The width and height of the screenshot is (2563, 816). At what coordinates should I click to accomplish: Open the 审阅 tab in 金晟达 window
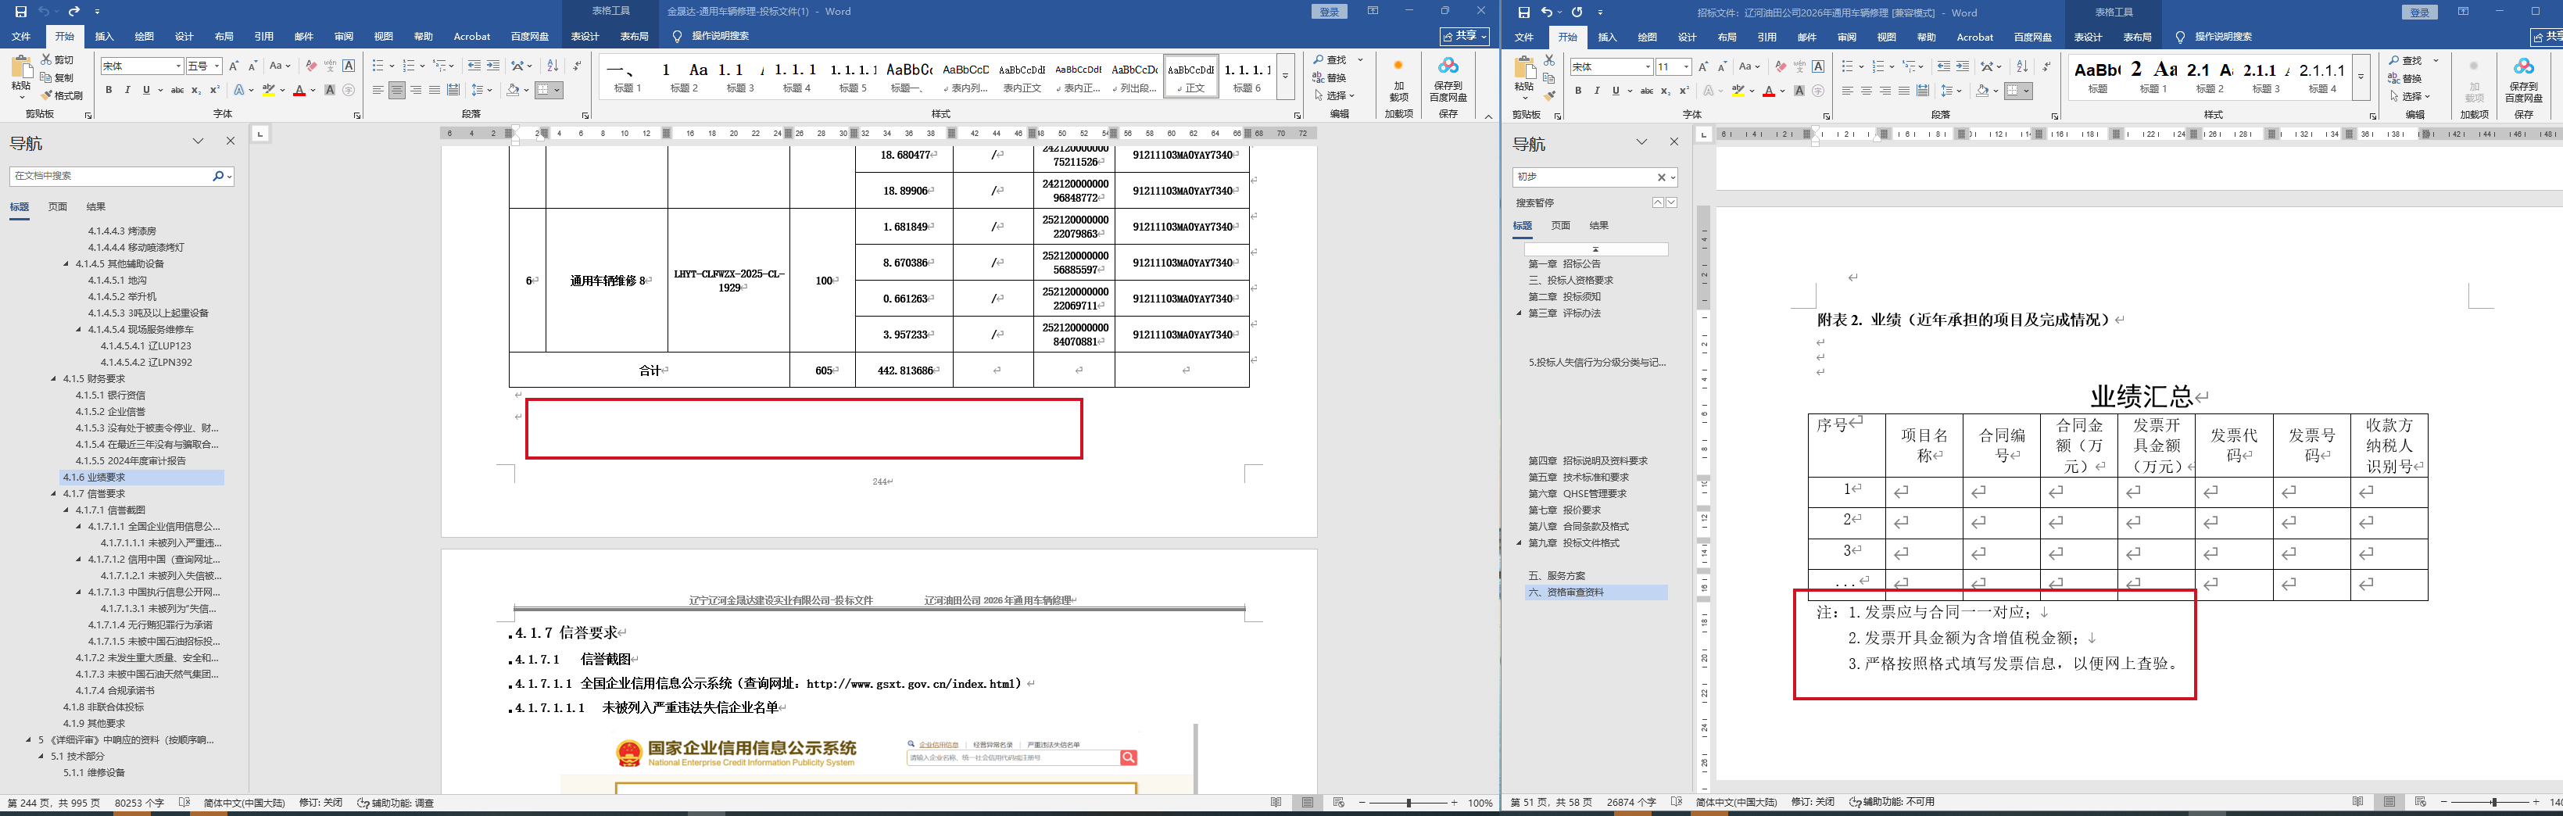pos(343,37)
